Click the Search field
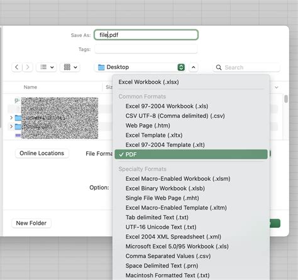 coord(246,67)
